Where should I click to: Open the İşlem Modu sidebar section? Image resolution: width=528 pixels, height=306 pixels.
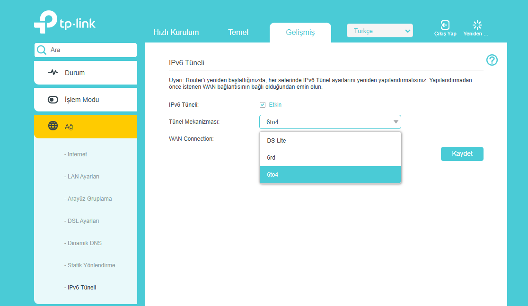(86, 100)
